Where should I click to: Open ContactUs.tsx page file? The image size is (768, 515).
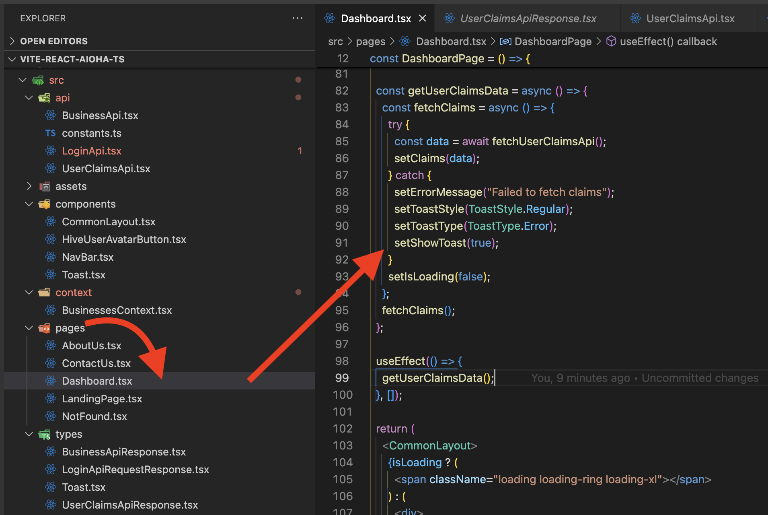click(160, 363)
